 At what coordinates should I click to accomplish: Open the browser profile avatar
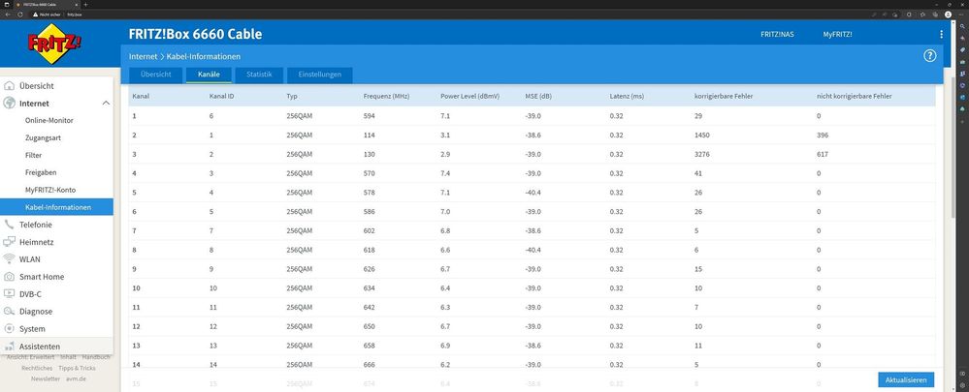click(x=948, y=15)
